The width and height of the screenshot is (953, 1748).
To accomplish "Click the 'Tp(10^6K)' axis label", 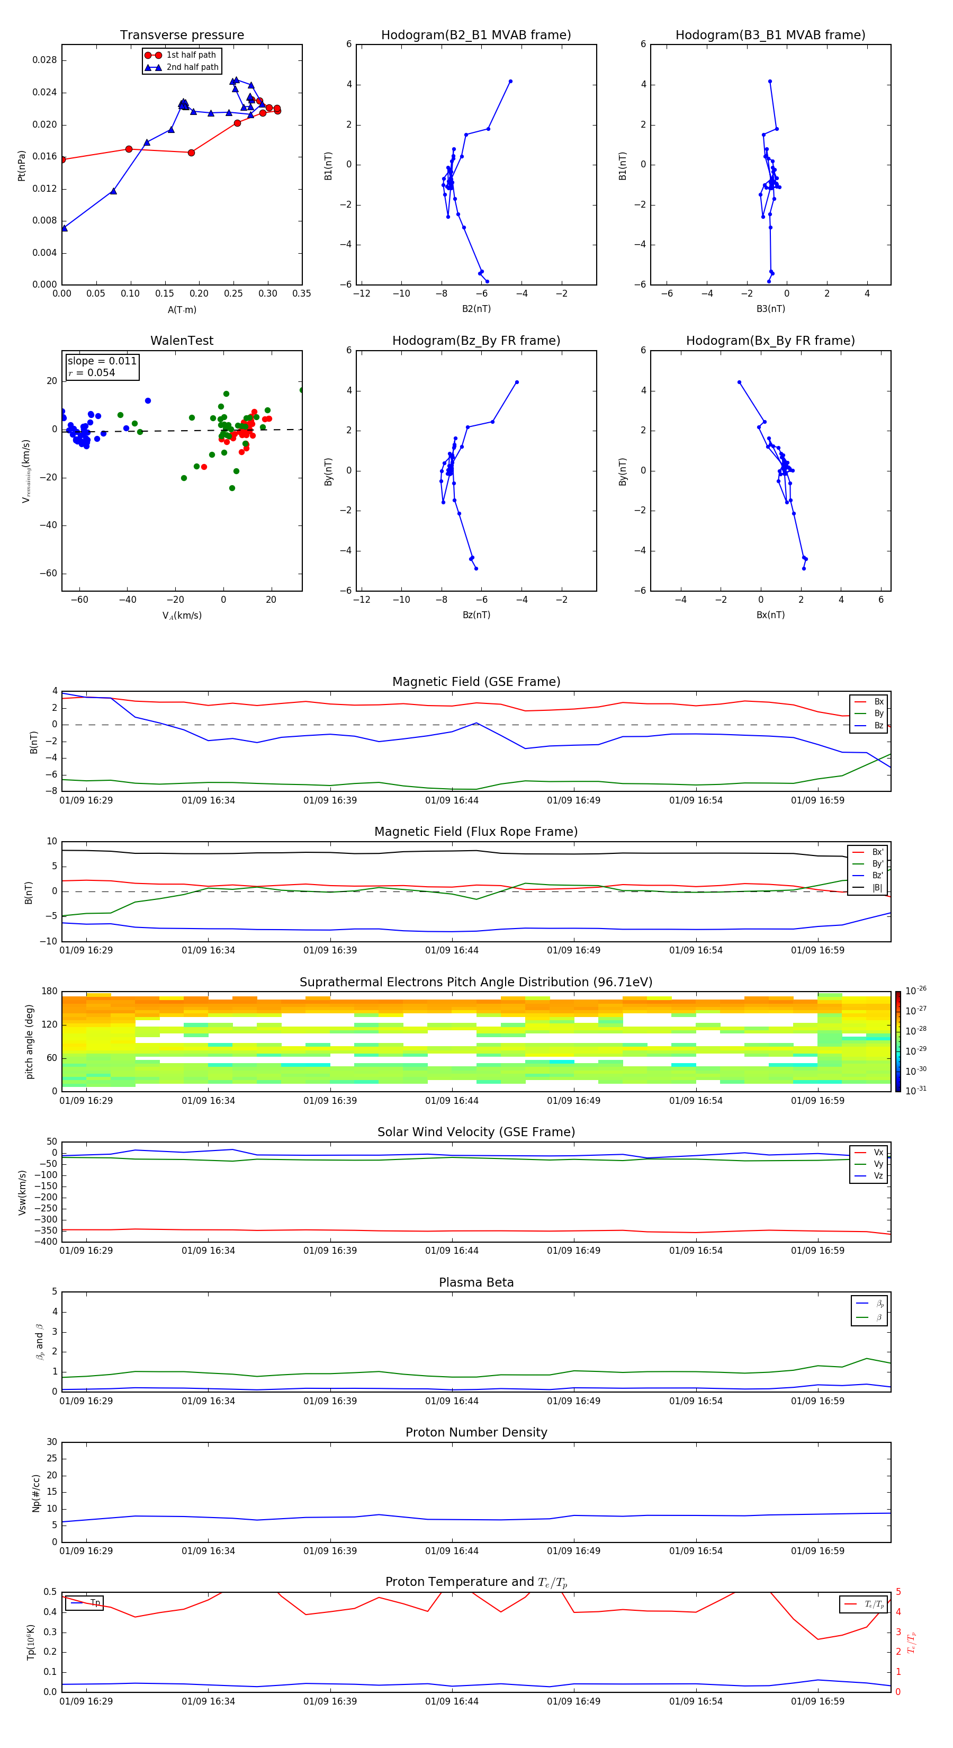I will coord(31,1642).
